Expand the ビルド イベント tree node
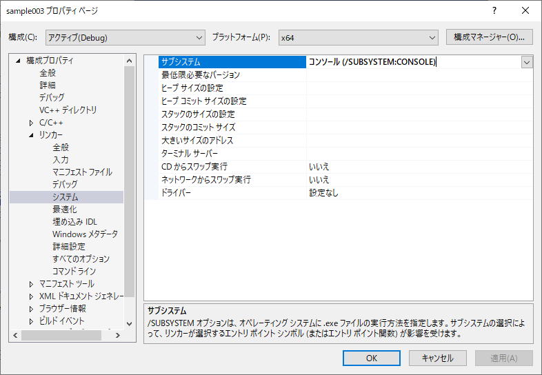 (x=31, y=321)
